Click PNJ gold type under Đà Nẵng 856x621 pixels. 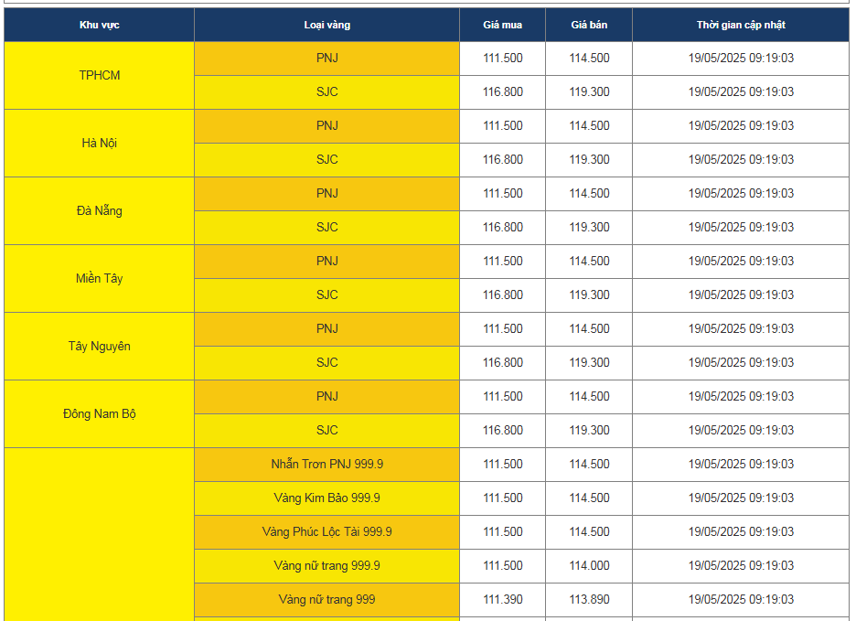[326, 194]
